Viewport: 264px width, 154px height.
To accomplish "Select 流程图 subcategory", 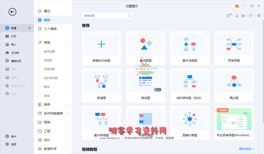I will tap(48, 60).
